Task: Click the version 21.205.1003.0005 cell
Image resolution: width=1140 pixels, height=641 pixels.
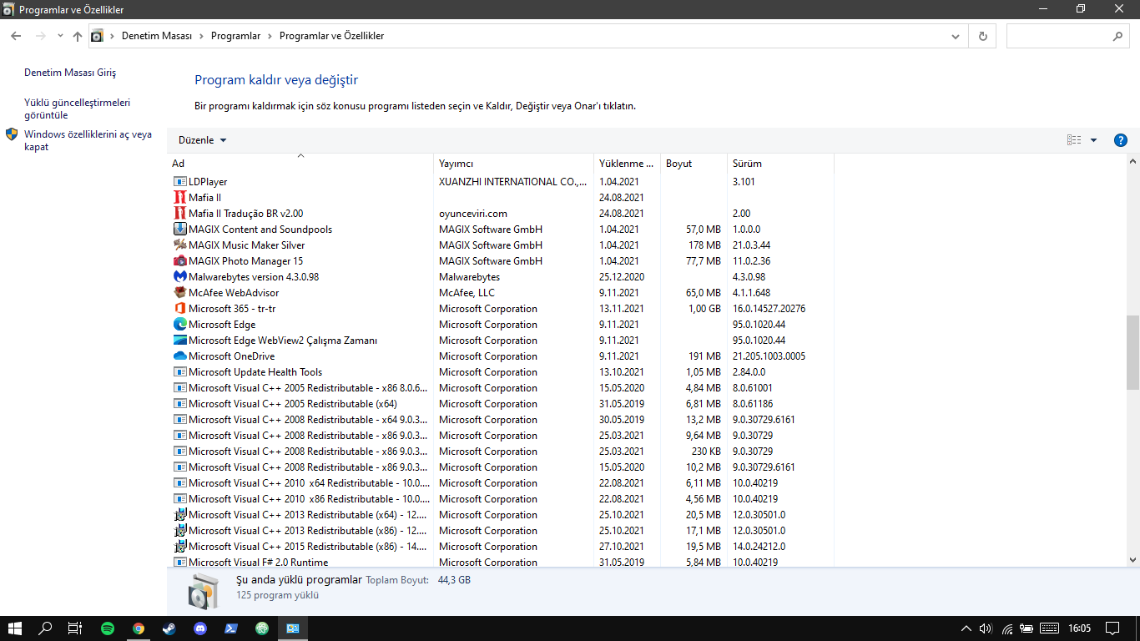Action: click(x=769, y=356)
